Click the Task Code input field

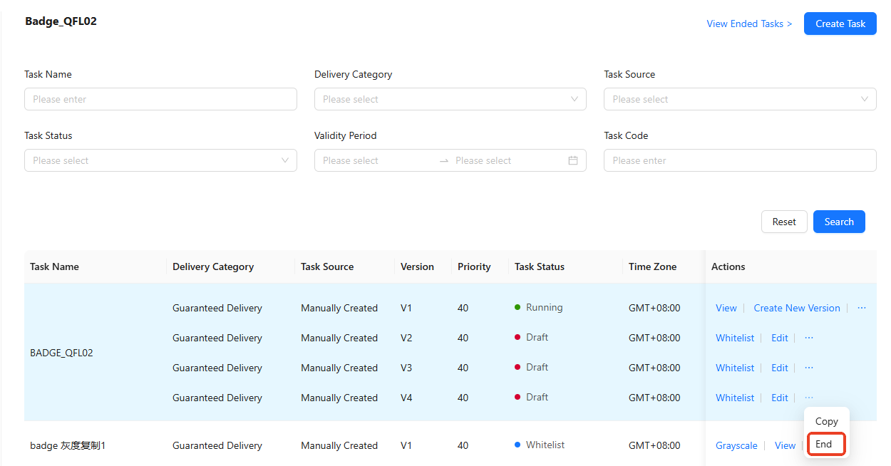[x=739, y=160]
